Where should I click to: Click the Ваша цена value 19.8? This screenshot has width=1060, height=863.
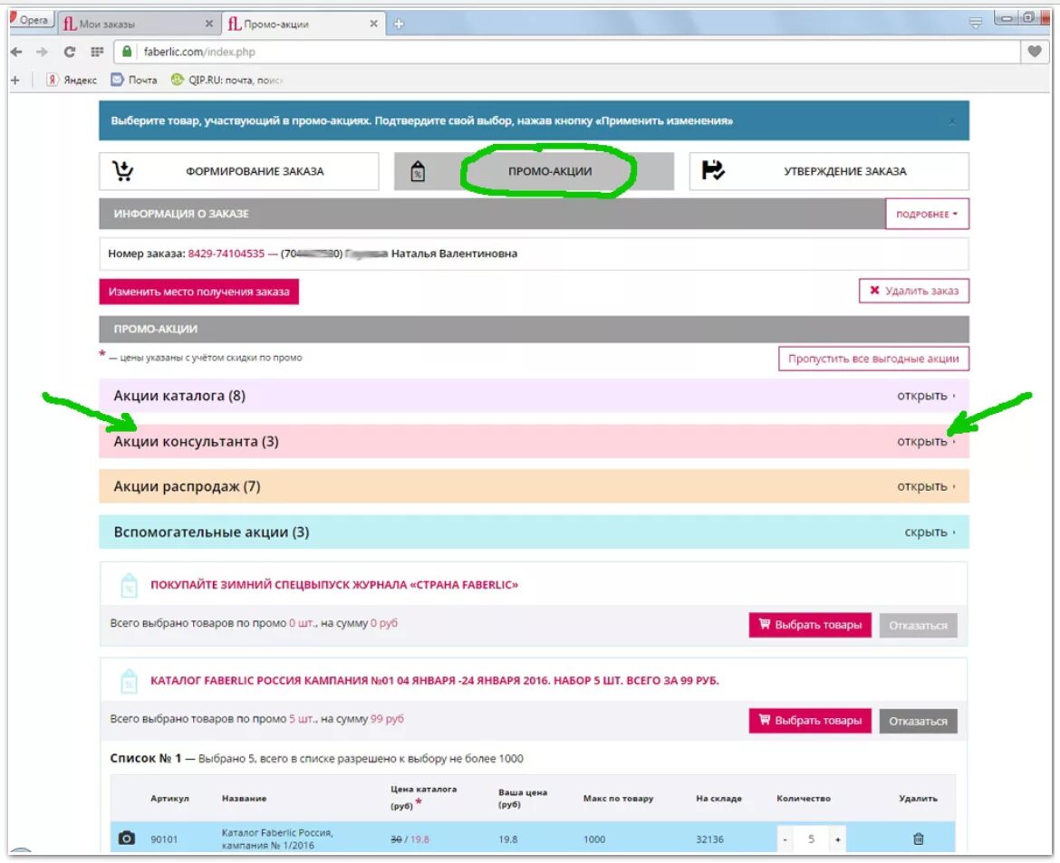507,839
